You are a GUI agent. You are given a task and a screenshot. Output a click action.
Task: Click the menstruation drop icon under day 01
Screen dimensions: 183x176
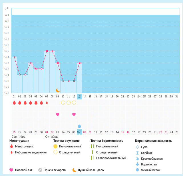[x=14, y=103]
